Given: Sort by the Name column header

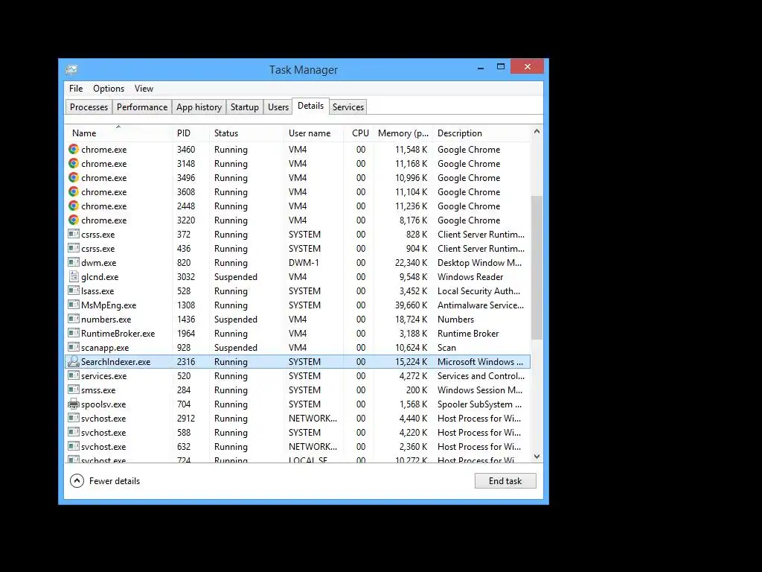Looking at the screenshot, I should tap(118, 133).
